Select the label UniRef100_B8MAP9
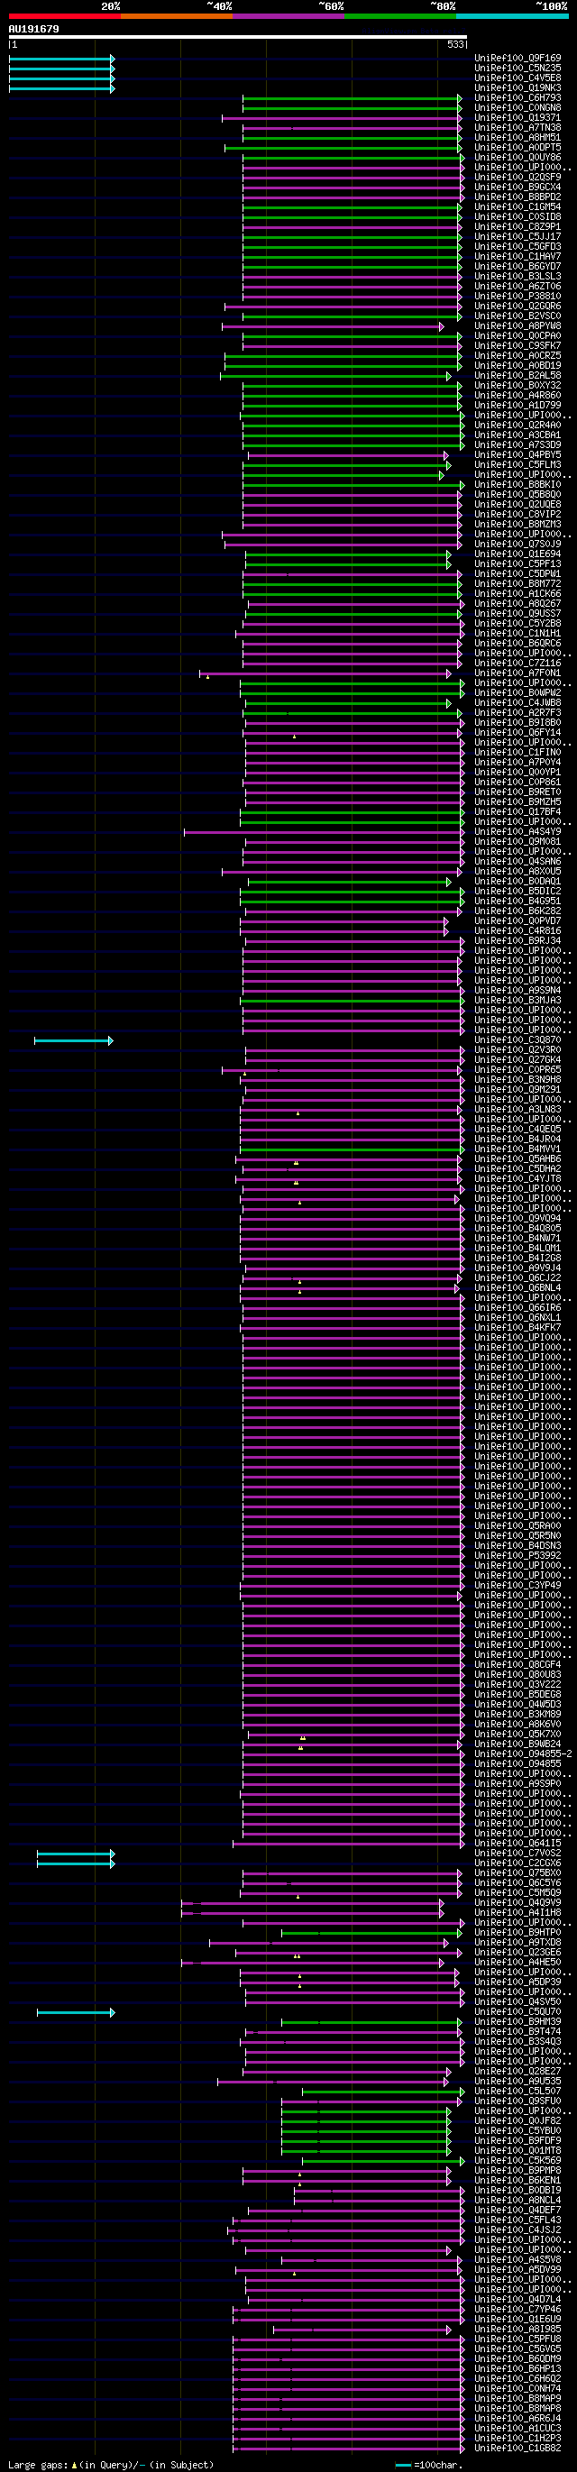This screenshot has width=577, height=2472. (517, 2398)
